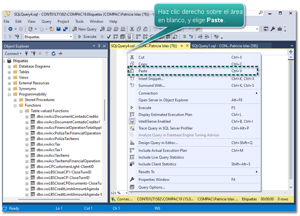
Task: Click the New Query button
Action: (85, 29)
